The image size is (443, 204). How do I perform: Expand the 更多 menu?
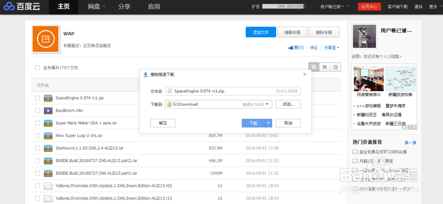click(x=435, y=7)
